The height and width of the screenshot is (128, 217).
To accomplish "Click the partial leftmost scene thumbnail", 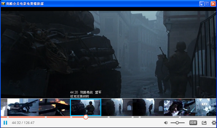I will (4, 107).
